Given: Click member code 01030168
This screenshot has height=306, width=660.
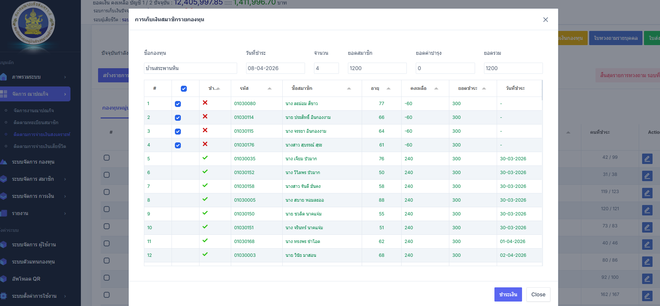Looking at the screenshot, I should [x=244, y=242].
